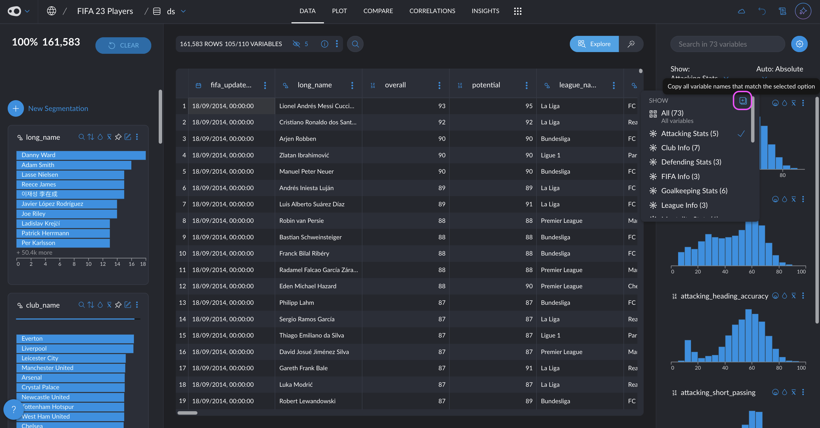
Task: Select the Club Info (7) option
Action: pos(697,148)
